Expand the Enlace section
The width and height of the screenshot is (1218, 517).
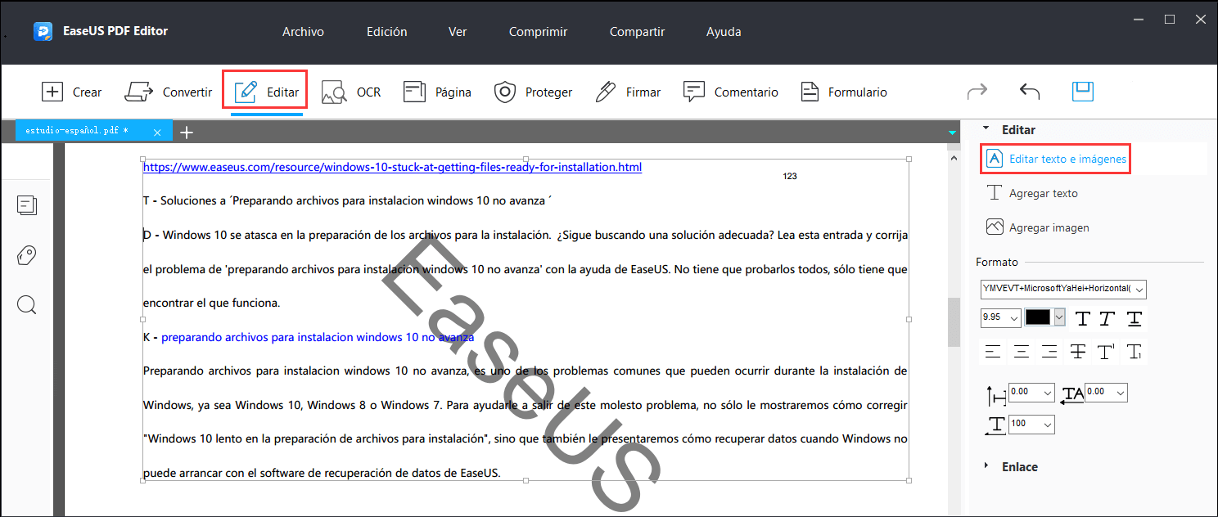pyautogui.click(x=986, y=465)
